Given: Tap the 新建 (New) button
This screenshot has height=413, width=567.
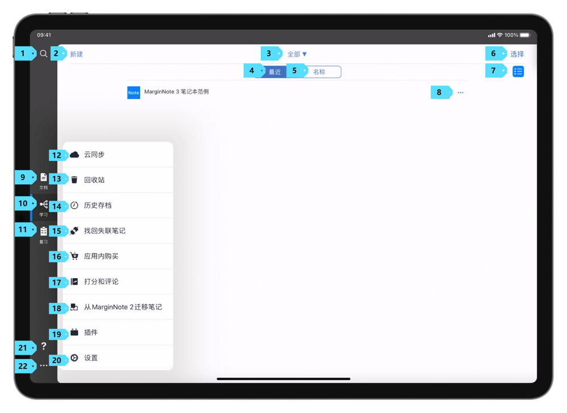Looking at the screenshot, I should point(77,54).
